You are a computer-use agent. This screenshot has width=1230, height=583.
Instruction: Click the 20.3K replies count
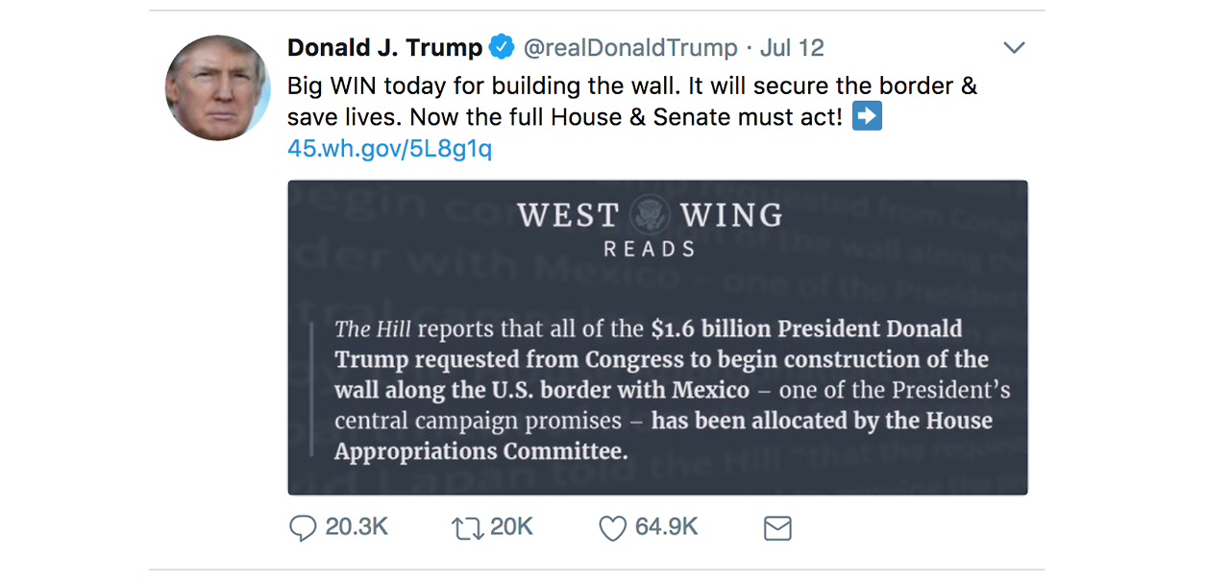[x=357, y=527]
